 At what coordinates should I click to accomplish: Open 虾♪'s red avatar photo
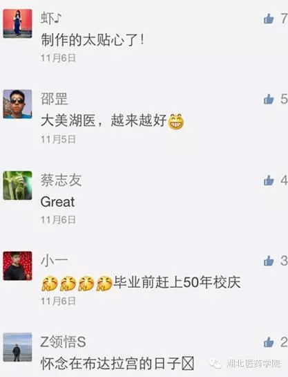coord(17,24)
